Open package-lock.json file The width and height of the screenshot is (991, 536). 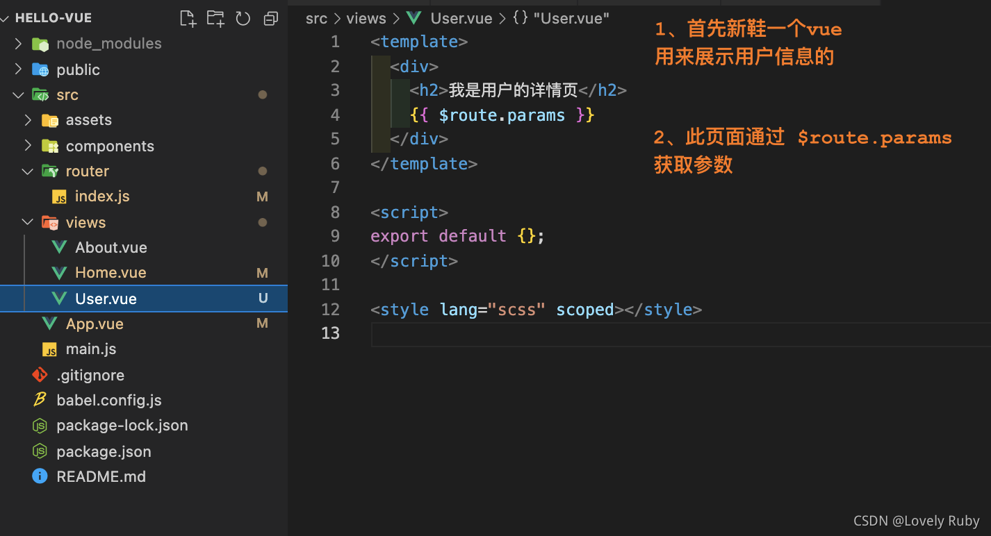click(x=122, y=426)
